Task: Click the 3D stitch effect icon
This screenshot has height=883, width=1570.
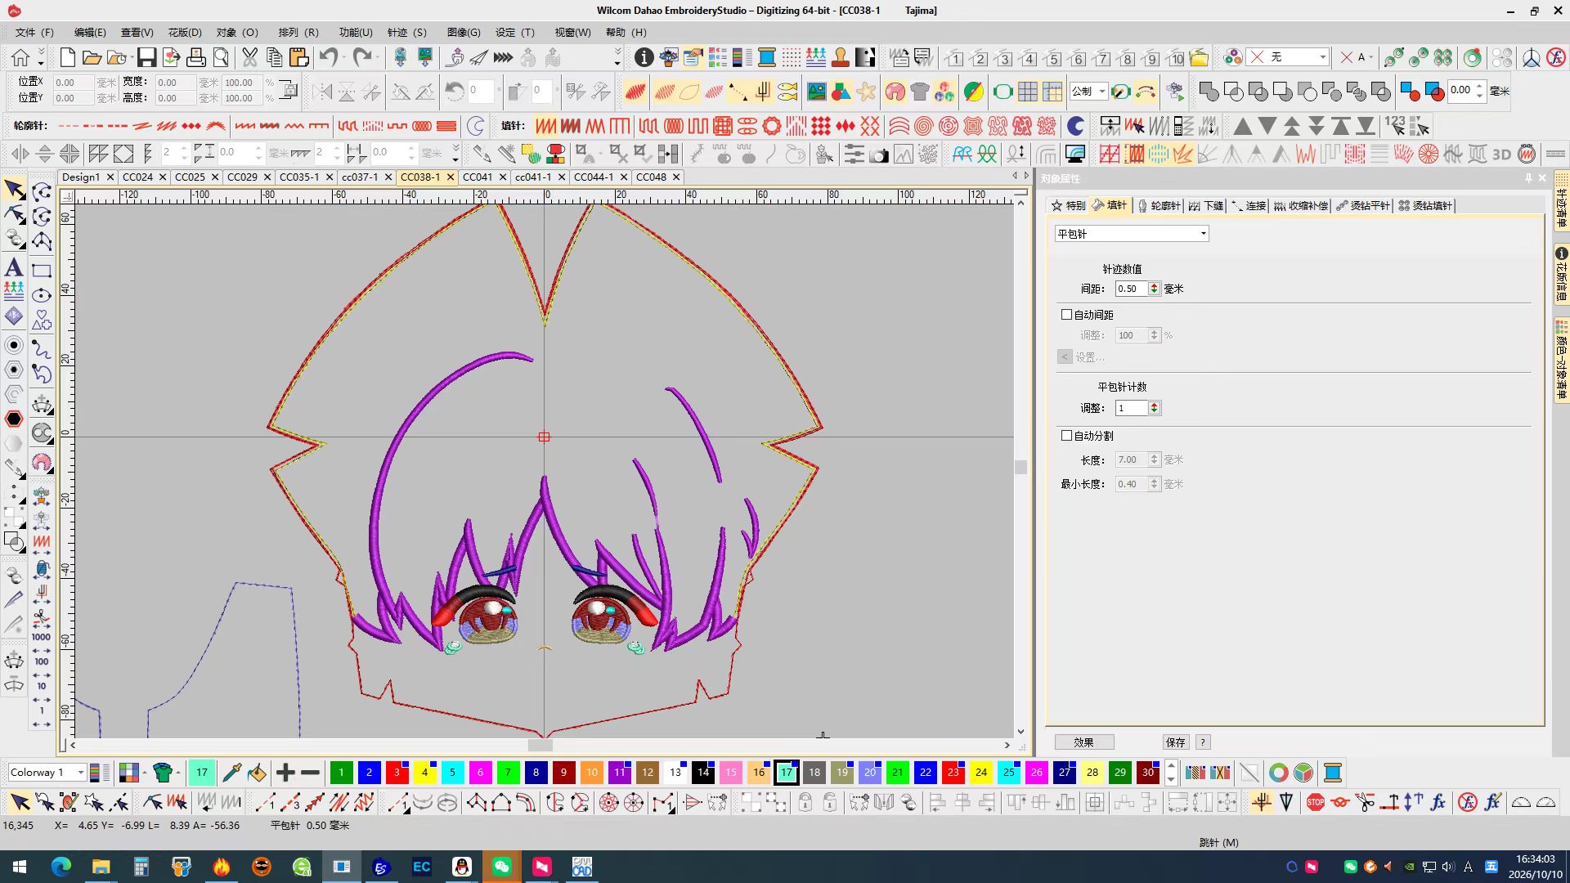Action: point(1501,154)
